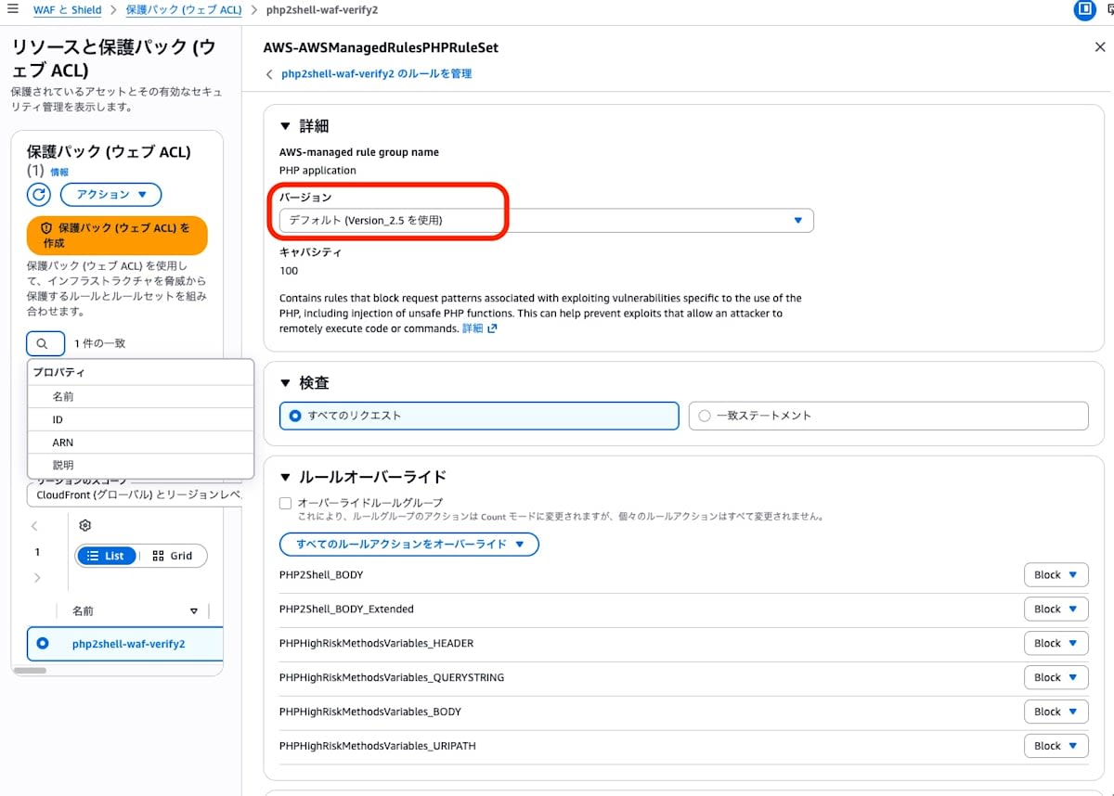Click php2shell-waf-verify2 のルールを管理 link

tap(376, 74)
